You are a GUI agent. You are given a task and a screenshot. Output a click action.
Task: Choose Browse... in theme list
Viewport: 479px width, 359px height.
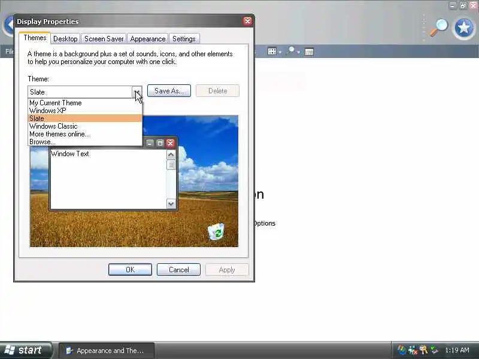85,142
